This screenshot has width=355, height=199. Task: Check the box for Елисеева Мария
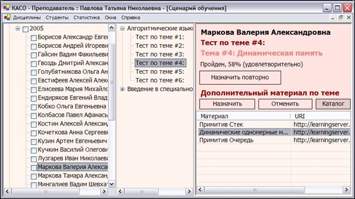point(34,90)
